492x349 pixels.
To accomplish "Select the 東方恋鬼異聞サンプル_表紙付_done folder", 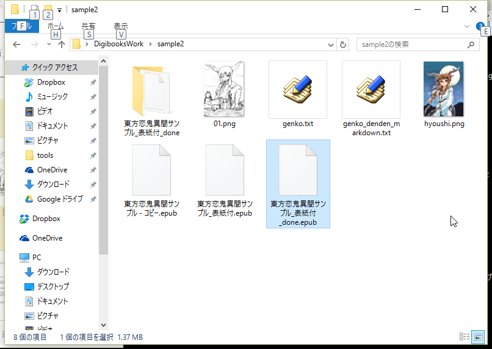I will coord(151,99).
